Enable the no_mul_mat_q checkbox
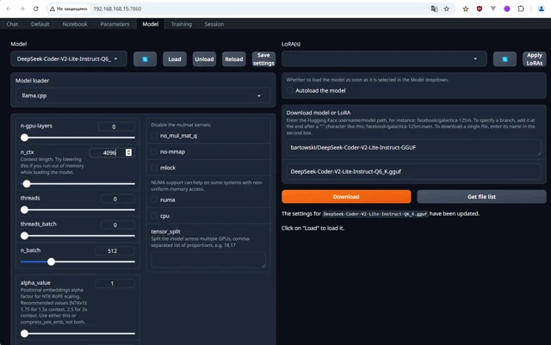Image resolution: width=551 pixels, height=345 pixels. [x=154, y=136]
